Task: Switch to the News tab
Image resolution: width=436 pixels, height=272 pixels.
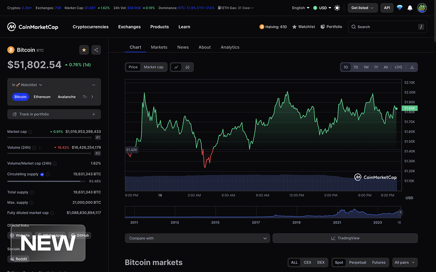Action: 183,47
